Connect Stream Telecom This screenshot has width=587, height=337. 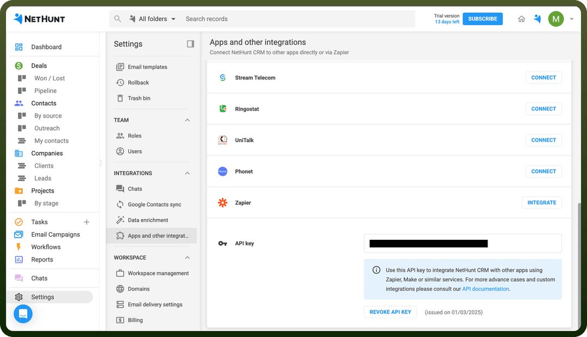click(x=544, y=78)
